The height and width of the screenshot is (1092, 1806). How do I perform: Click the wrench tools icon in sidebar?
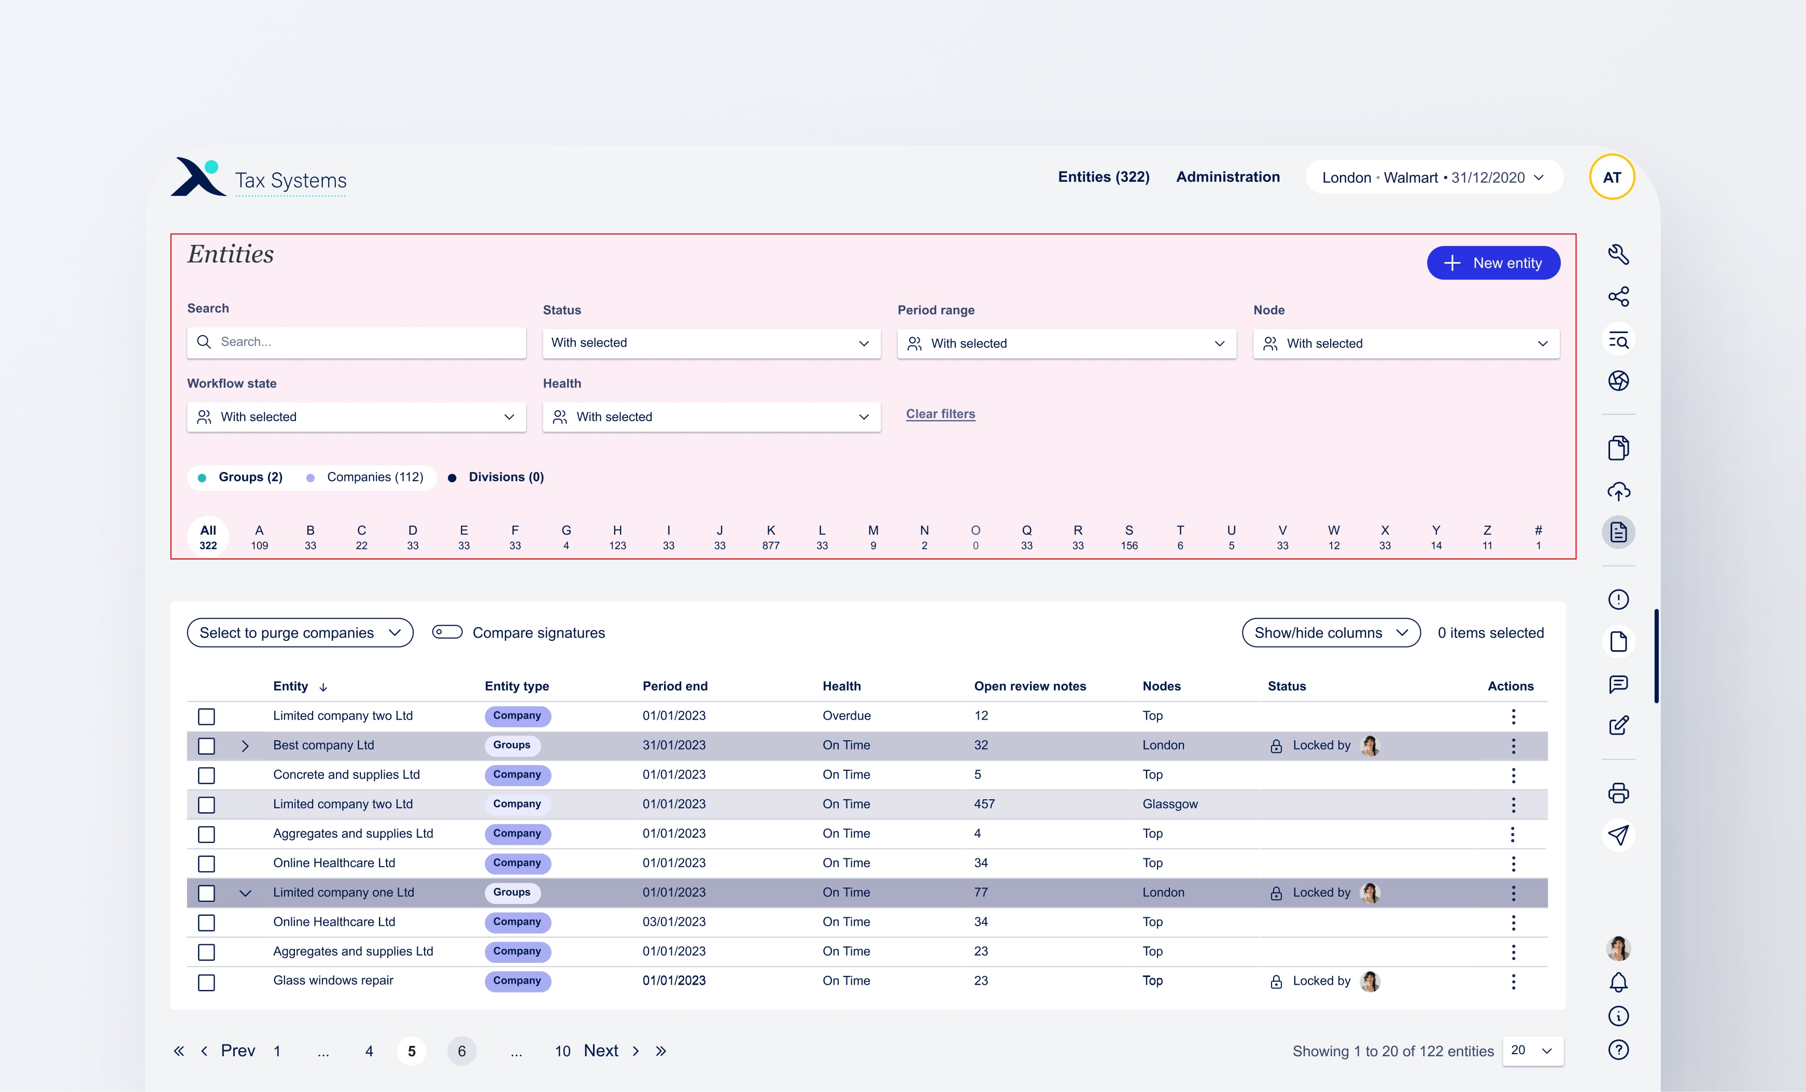click(x=1618, y=254)
